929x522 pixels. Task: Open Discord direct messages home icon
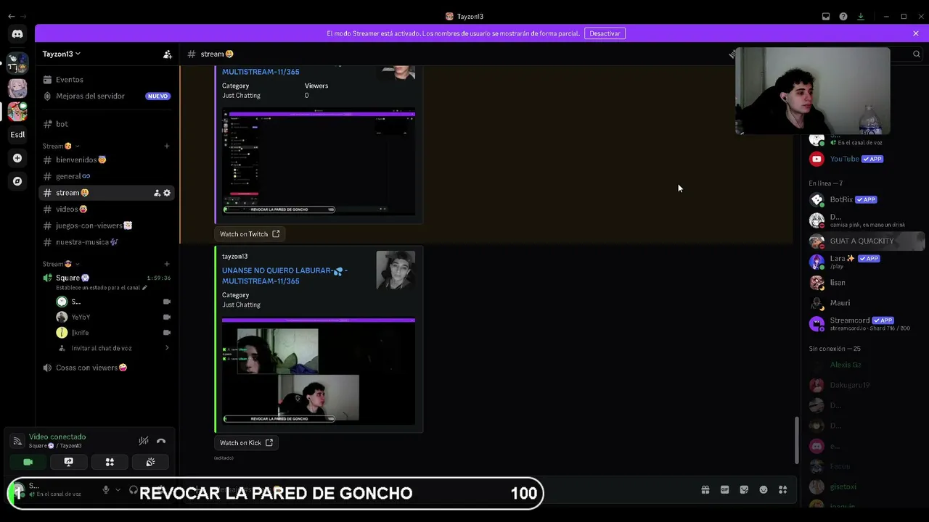[17, 33]
